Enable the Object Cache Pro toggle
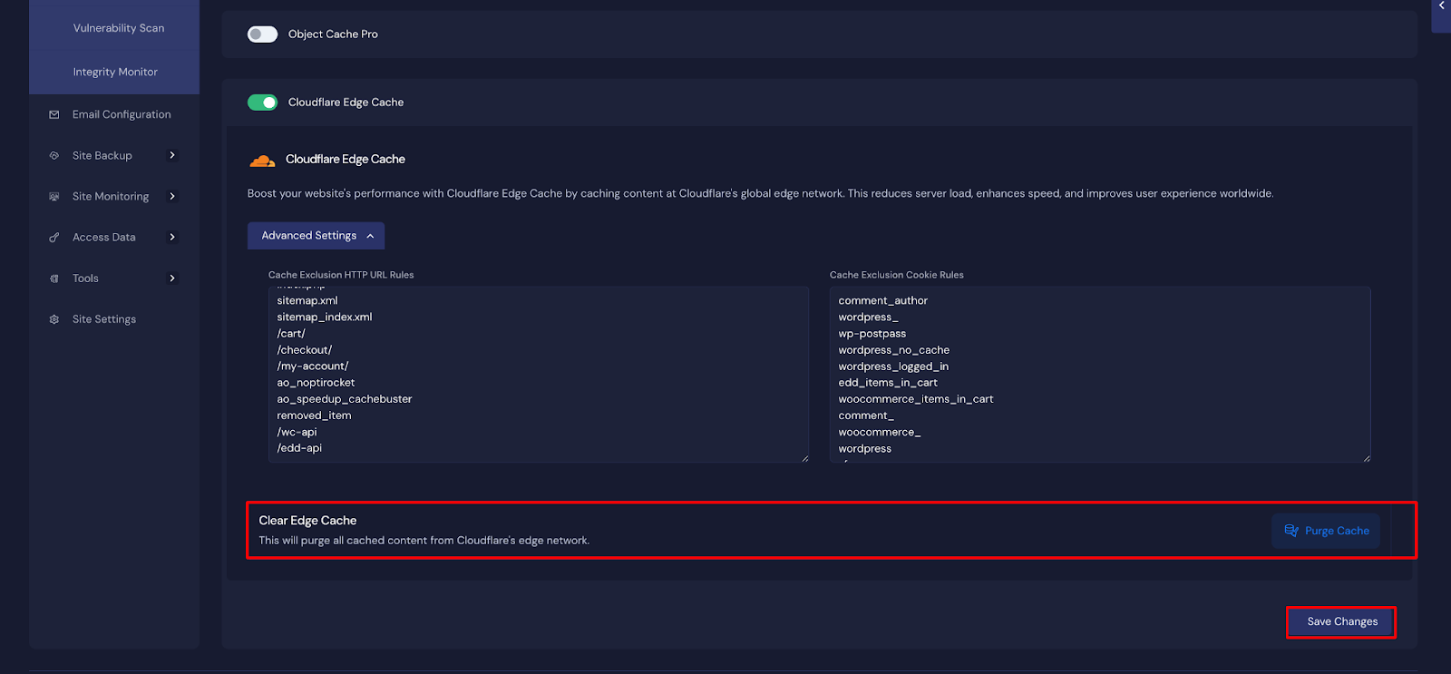 click(x=263, y=34)
